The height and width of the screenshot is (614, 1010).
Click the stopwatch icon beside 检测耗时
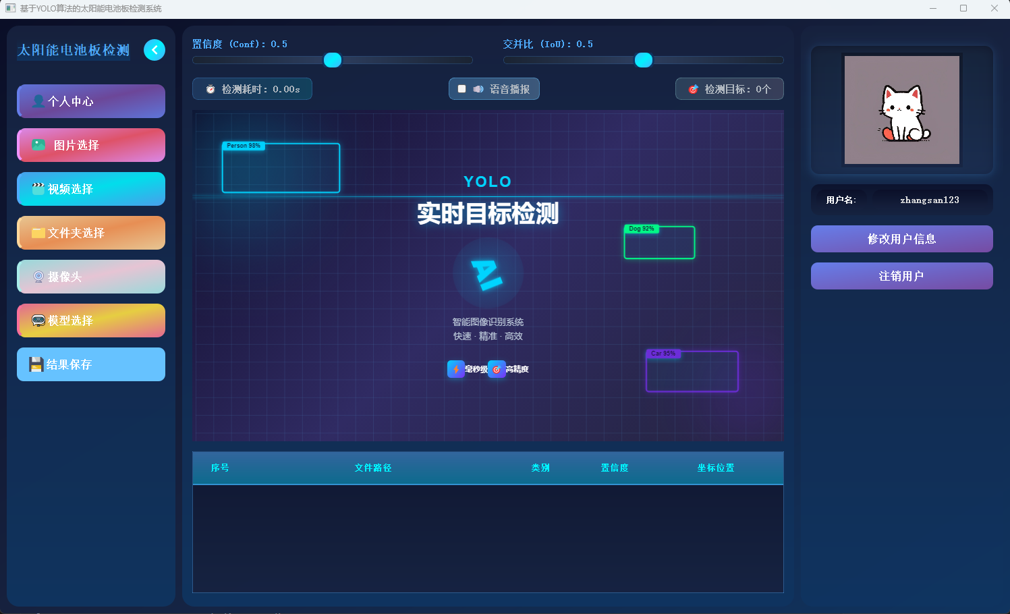(211, 88)
